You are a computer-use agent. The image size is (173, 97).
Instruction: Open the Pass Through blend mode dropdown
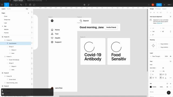point(157,56)
